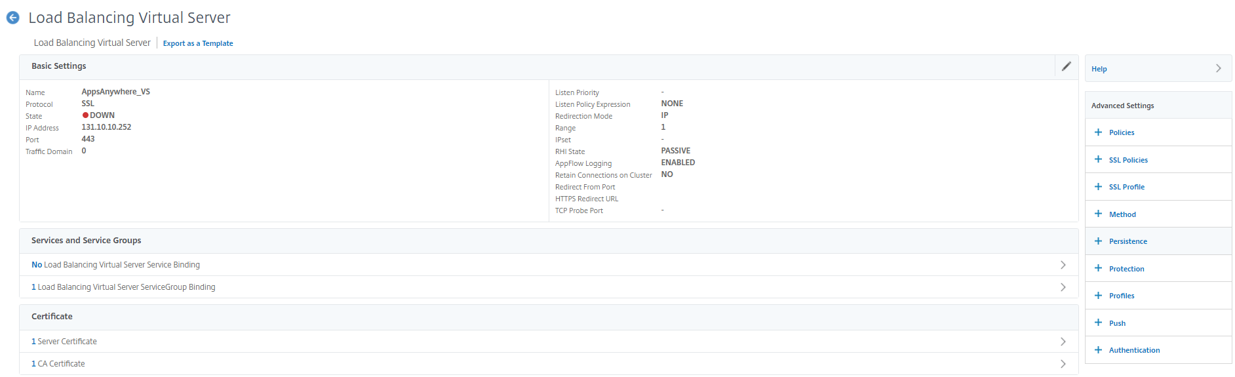Open 1 Load Balancing ServiceGroup Binding
Screen dimensions: 1235x377
(123, 287)
